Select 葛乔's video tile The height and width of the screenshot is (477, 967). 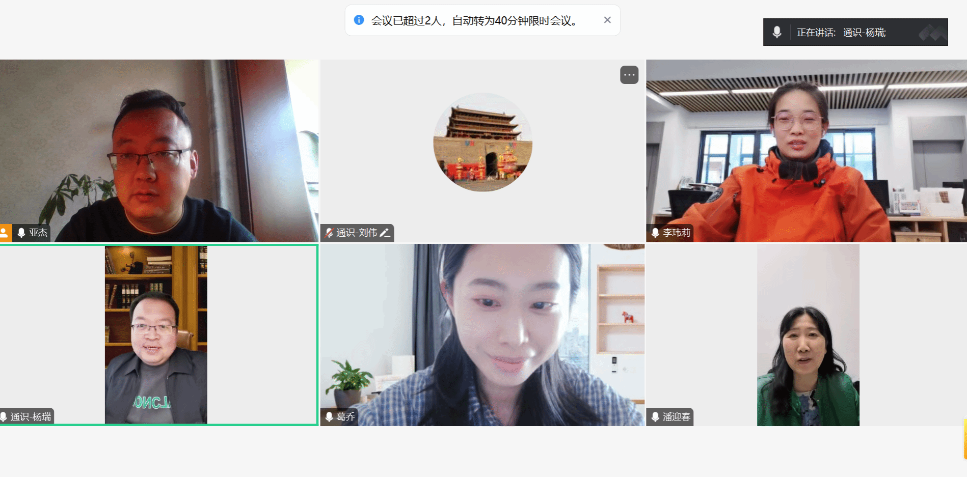pyautogui.click(x=482, y=334)
